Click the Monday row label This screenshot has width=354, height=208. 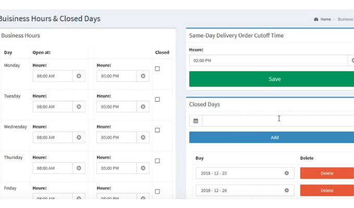coord(12,65)
